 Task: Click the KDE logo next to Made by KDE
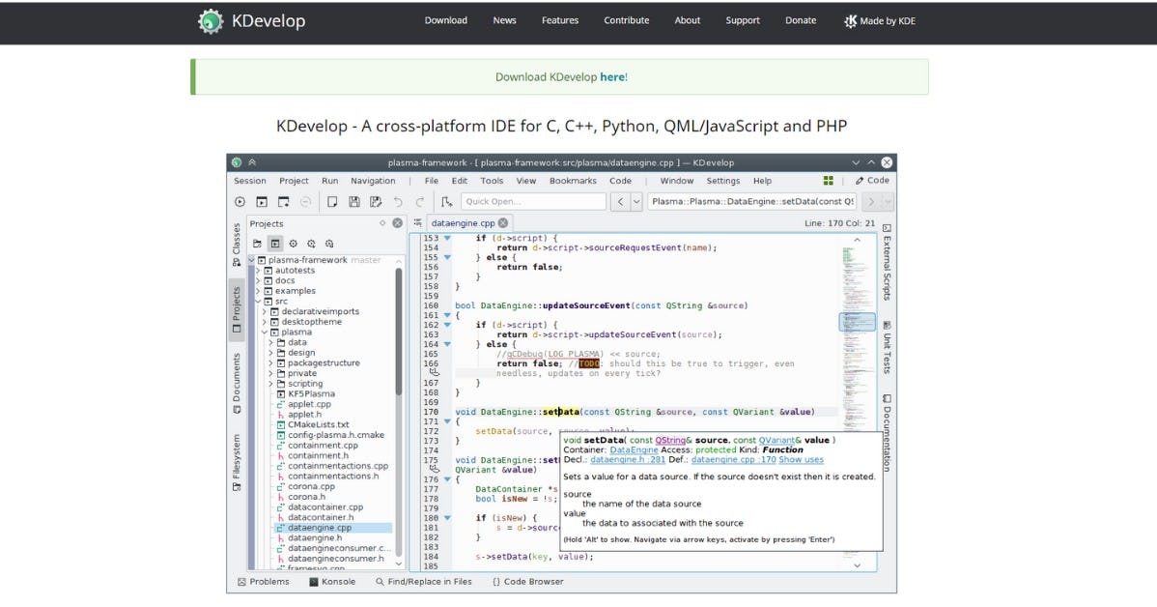850,21
